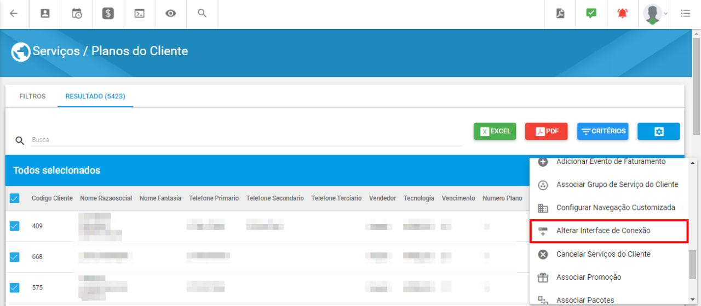701x306 pixels.
Task: Click the Telefone Secundario column header
Action: click(x=275, y=198)
